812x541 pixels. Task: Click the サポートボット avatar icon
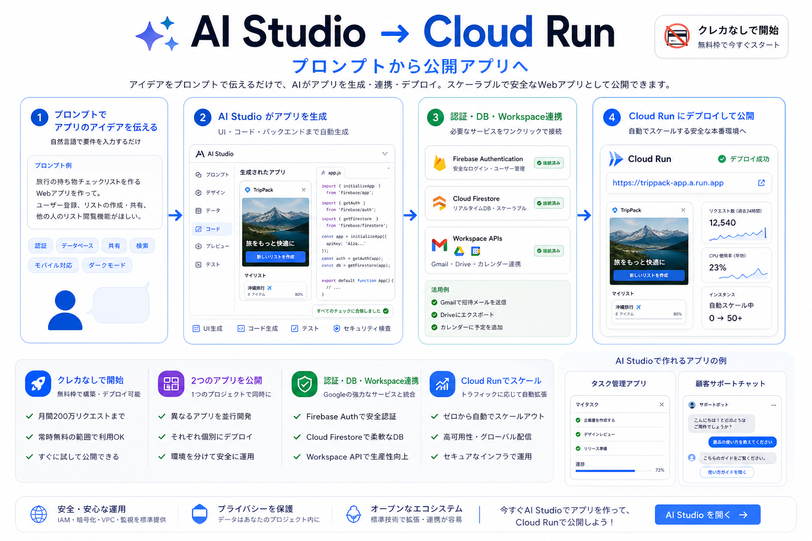(x=692, y=405)
